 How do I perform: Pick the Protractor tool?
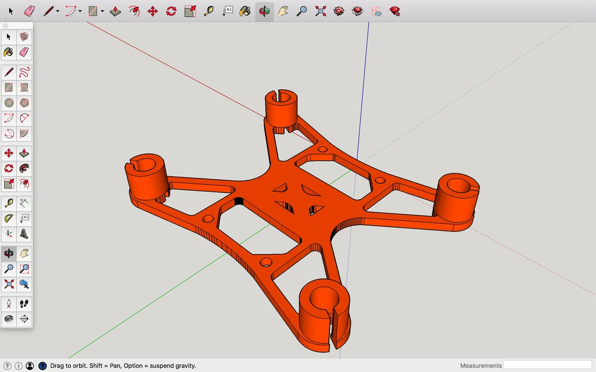pyautogui.click(x=9, y=219)
